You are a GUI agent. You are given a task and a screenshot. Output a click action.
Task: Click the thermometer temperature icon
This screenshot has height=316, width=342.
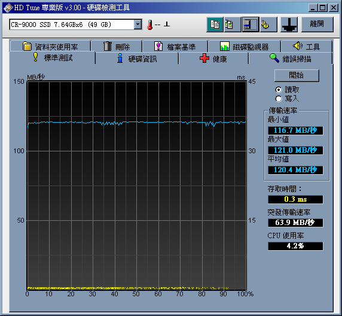[150, 25]
